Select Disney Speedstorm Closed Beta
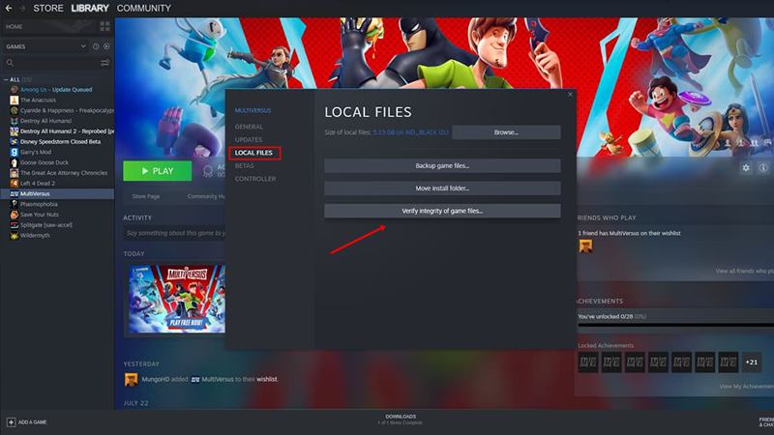The image size is (774, 435). [55, 141]
